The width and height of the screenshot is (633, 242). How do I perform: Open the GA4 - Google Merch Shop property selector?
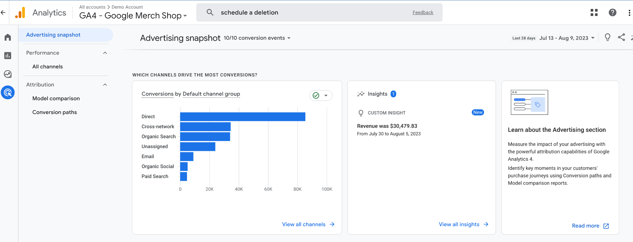click(x=133, y=15)
